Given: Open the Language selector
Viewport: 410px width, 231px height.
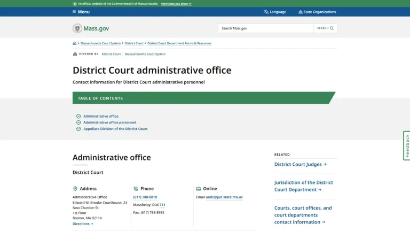Looking at the screenshot, I should (275, 12).
